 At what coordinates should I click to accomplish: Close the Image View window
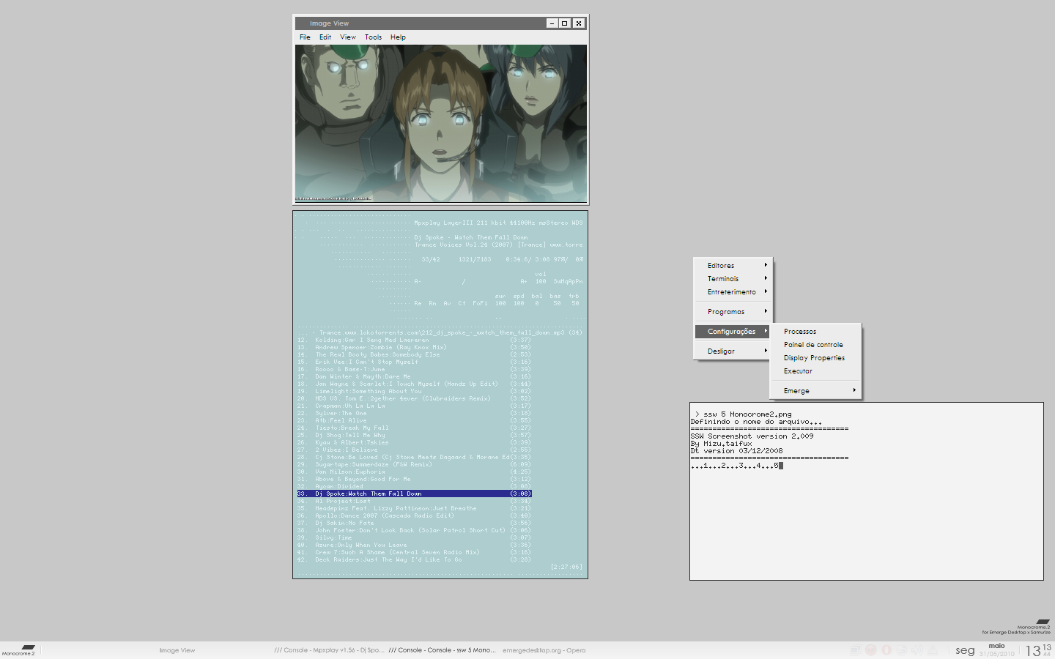579,23
